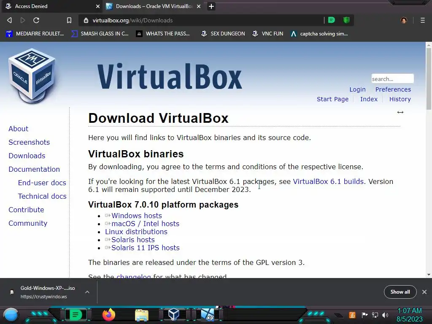The image size is (432, 324).
Task: Open the Start orb button
Action: pos(11,315)
